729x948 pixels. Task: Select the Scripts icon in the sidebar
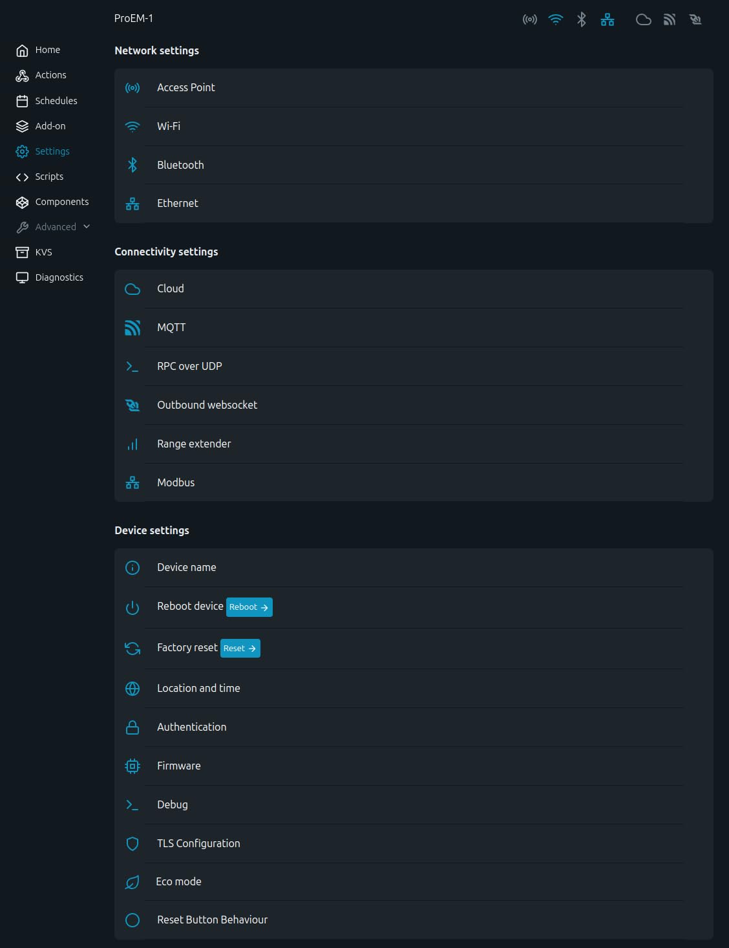click(21, 177)
